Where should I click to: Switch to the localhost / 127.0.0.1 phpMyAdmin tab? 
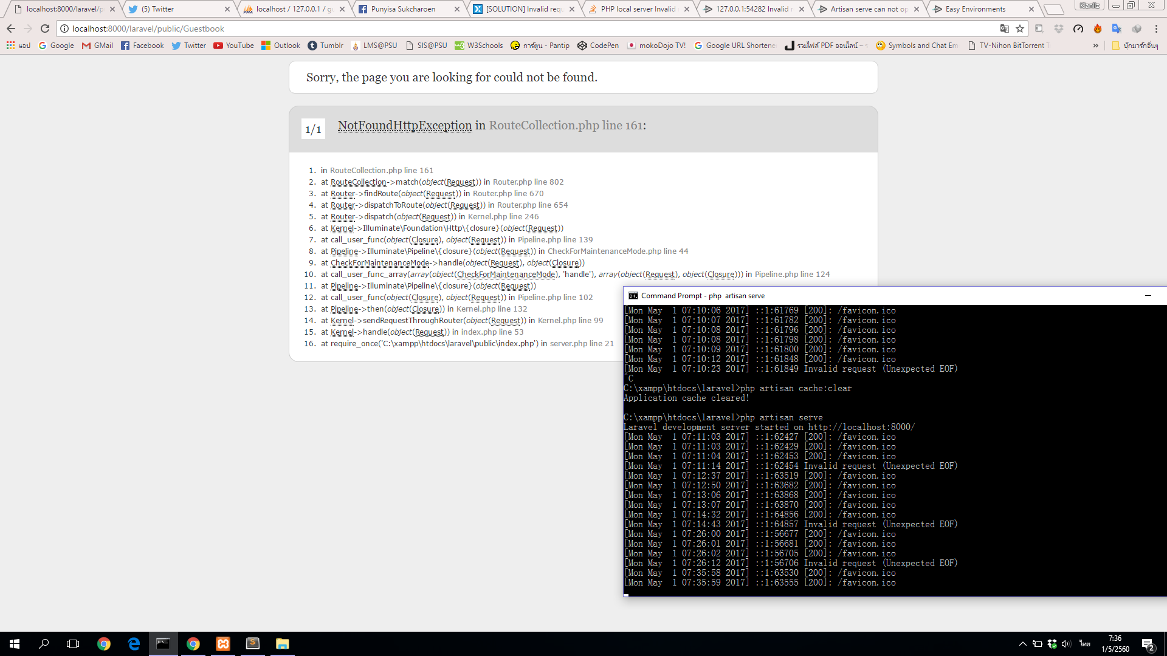294,9
